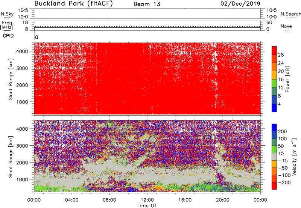Viewport: 301px width, 208px height.
Task: Click the '-200' tick on velocity colorbar
Action: tap(284, 182)
